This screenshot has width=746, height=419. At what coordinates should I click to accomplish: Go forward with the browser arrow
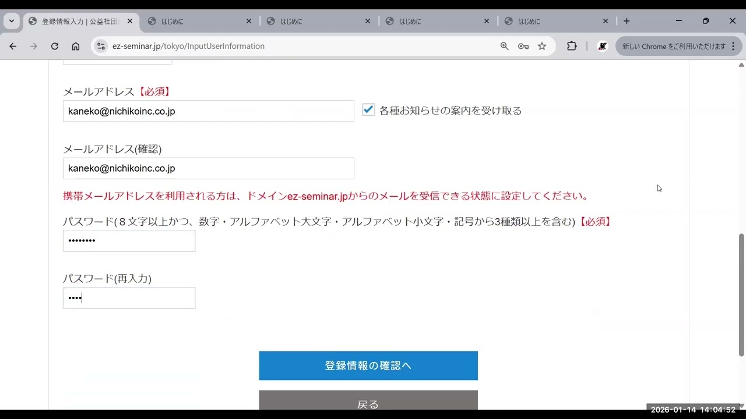point(34,46)
